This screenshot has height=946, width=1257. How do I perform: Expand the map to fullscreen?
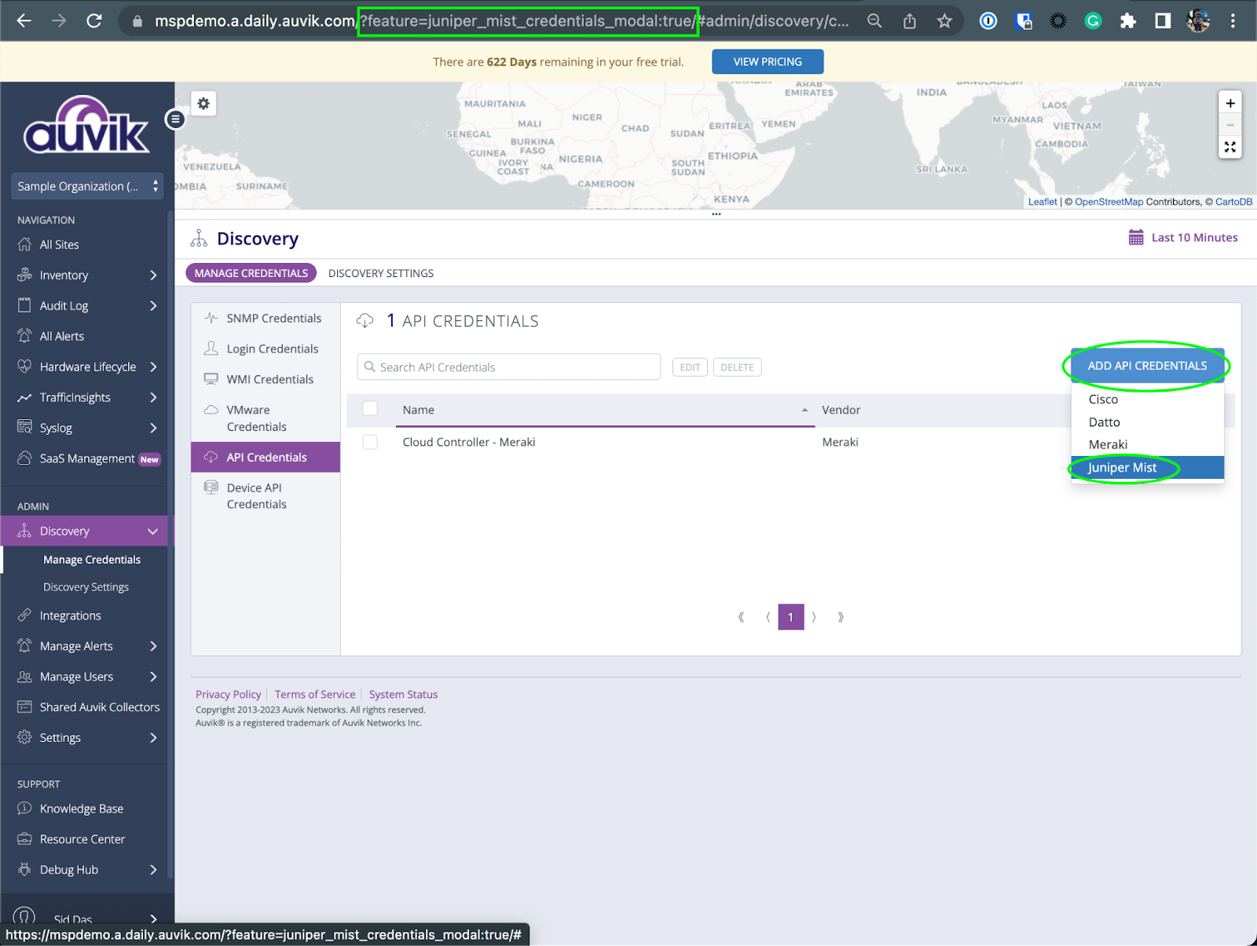point(1230,147)
